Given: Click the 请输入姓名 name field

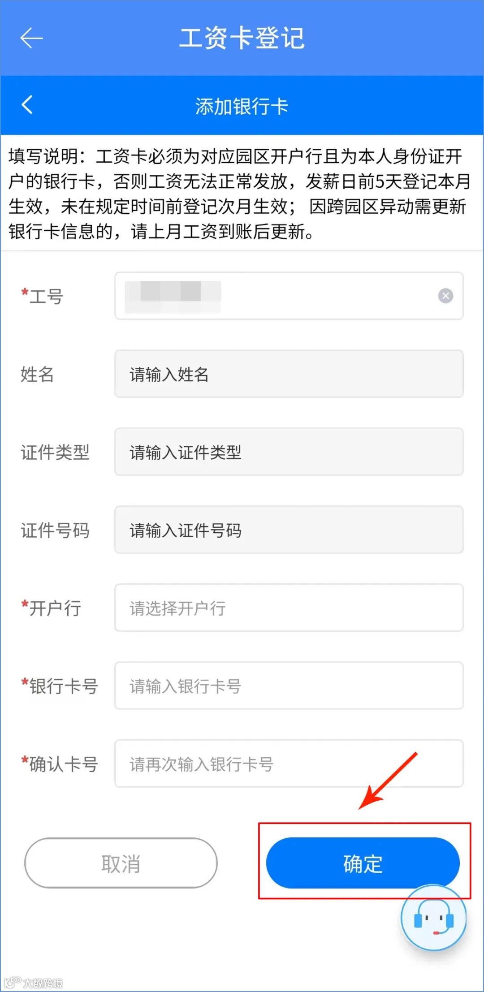Looking at the screenshot, I should [289, 374].
